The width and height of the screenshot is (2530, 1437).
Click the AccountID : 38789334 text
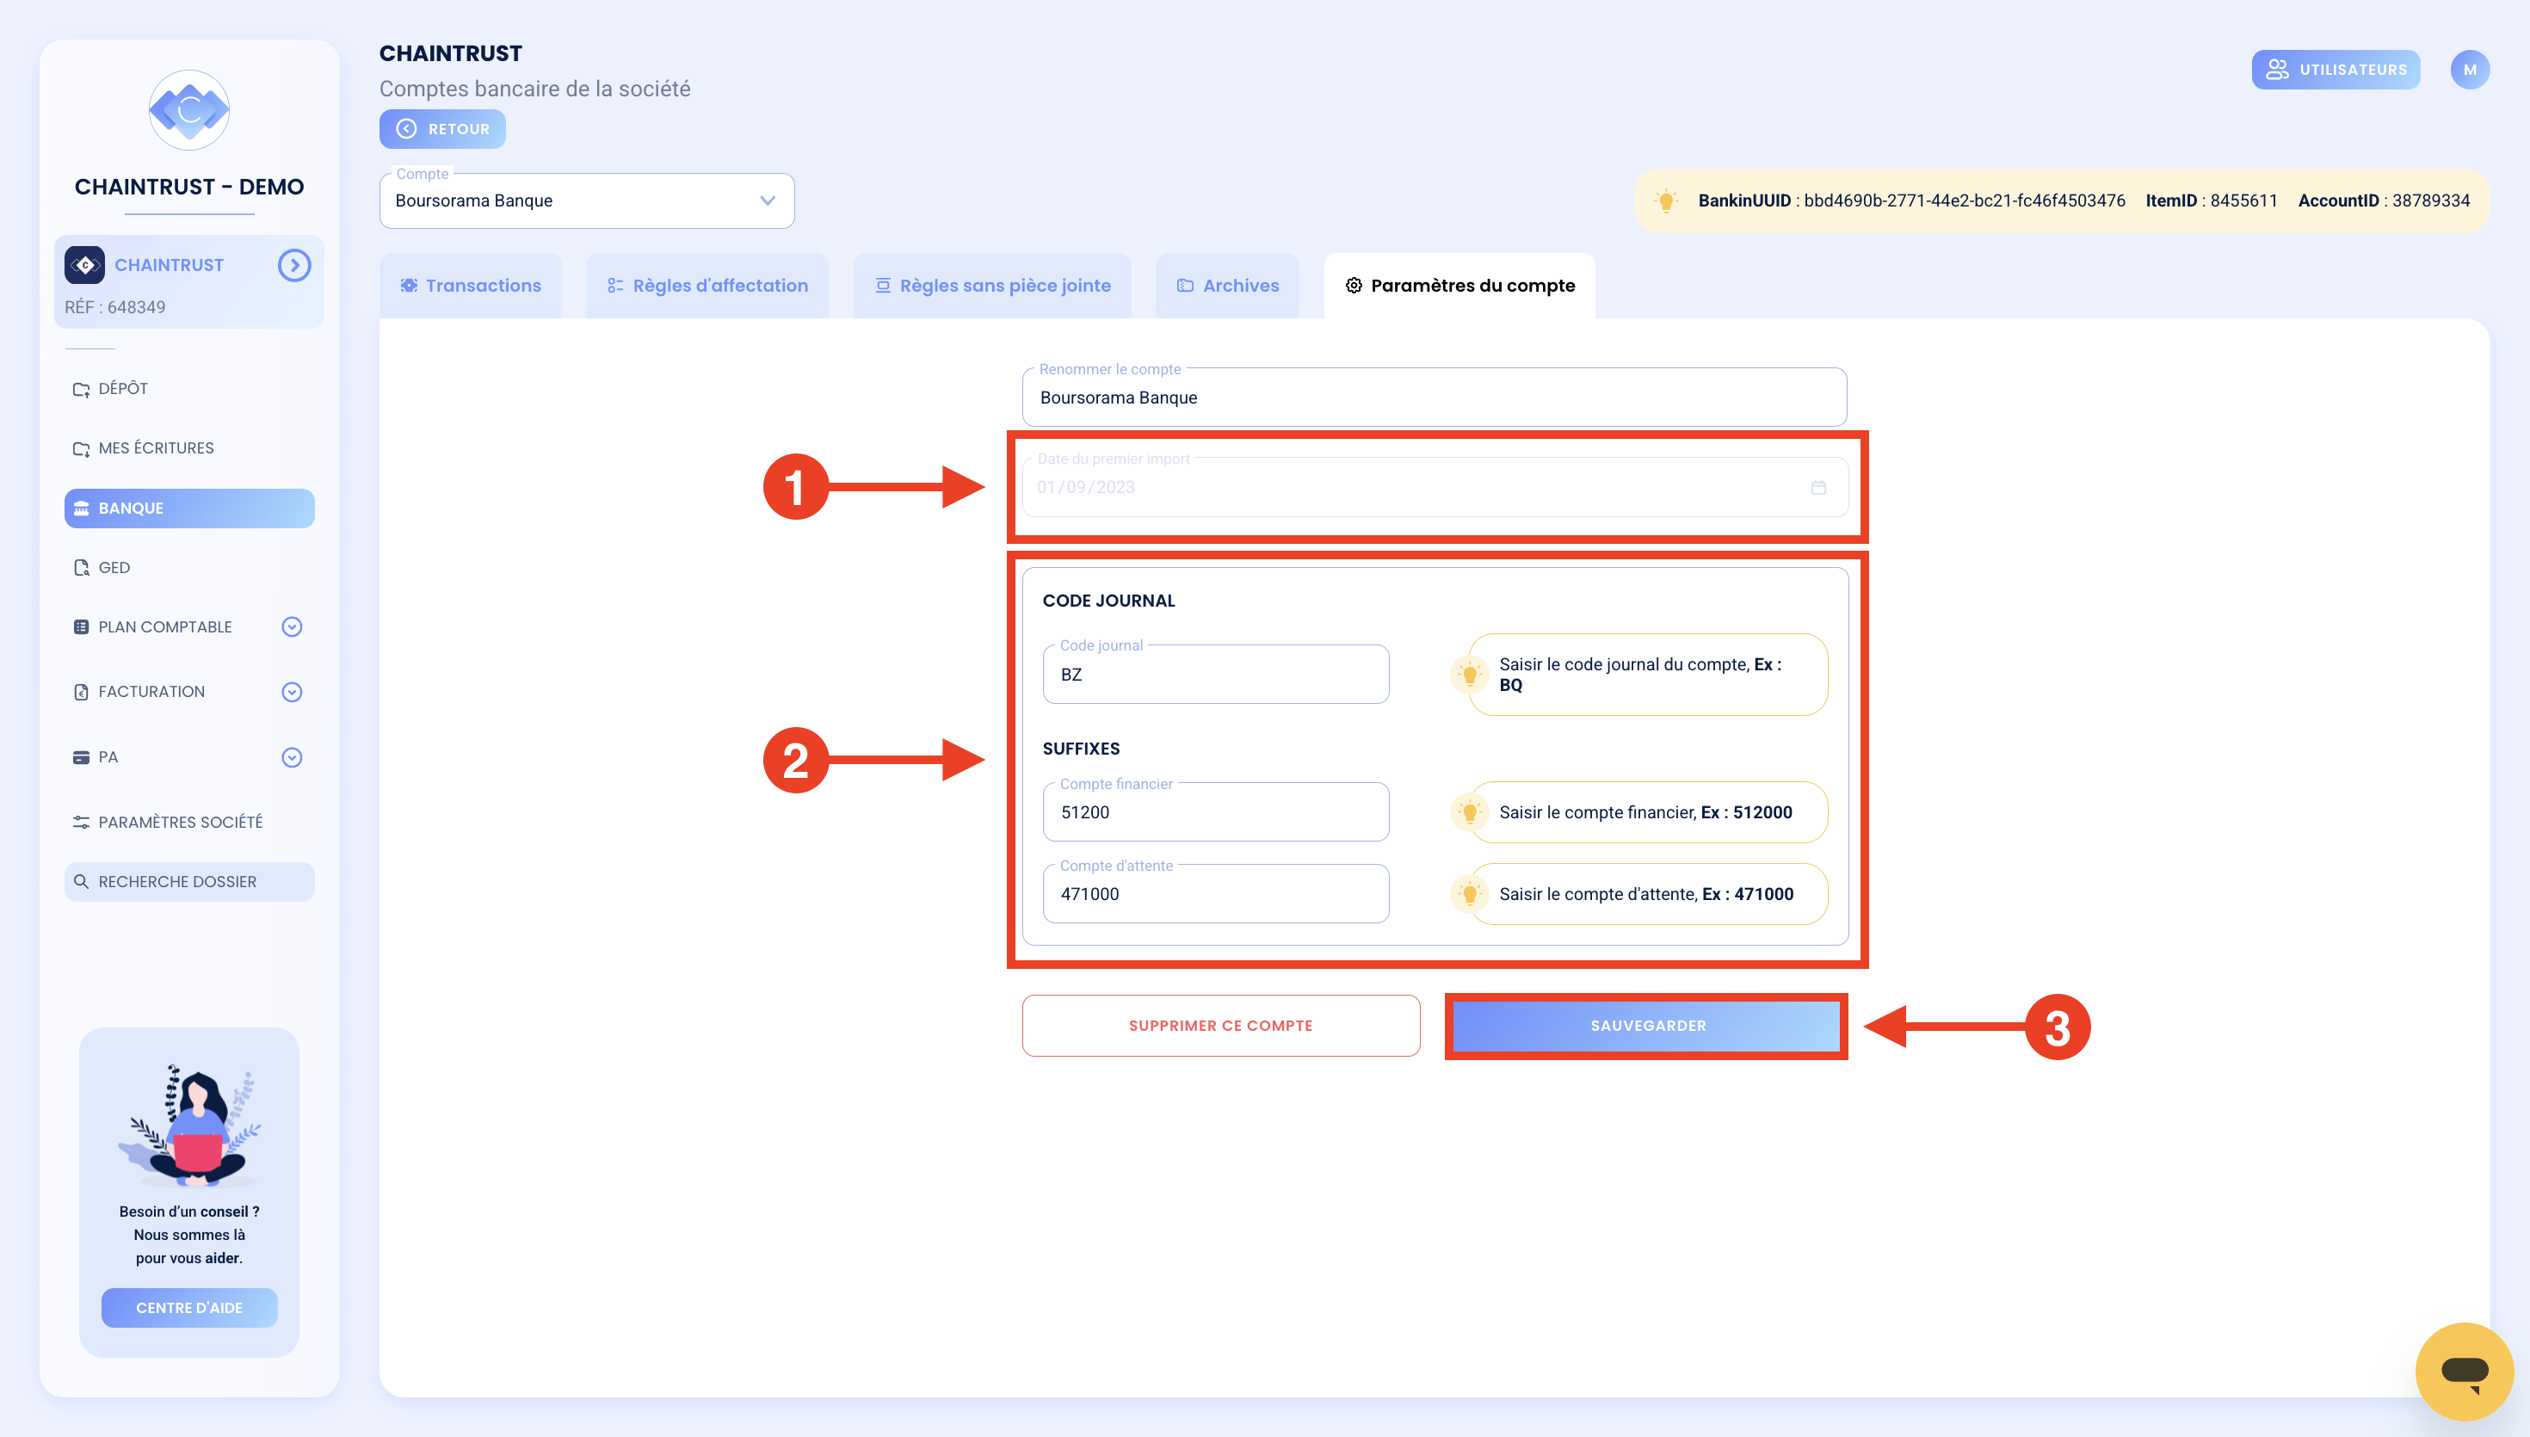pyautogui.click(x=2383, y=200)
